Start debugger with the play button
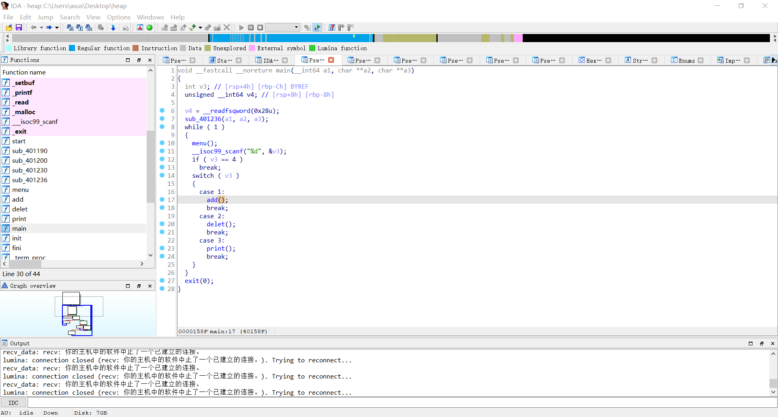778x417 pixels. coord(242,28)
